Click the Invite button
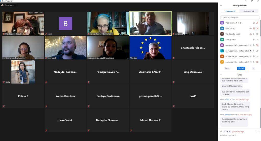This screenshot has width=261, height=141. point(227,68)
